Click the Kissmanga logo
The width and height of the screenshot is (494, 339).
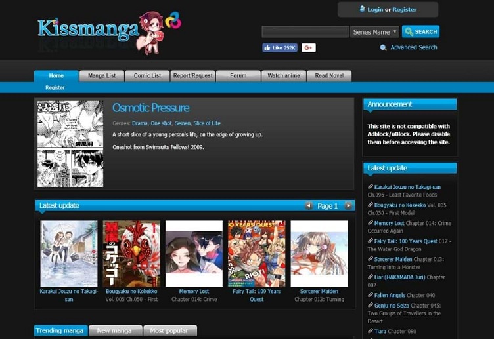pyautogui.click(x=109, y=32)
